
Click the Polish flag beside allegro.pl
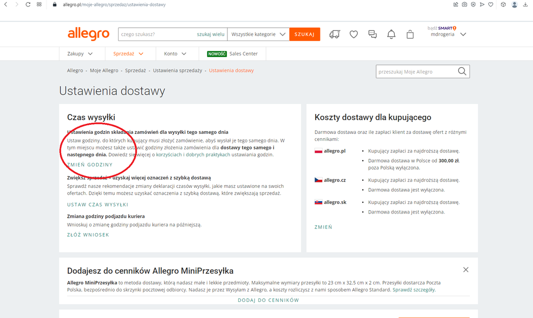click(318, 151)
